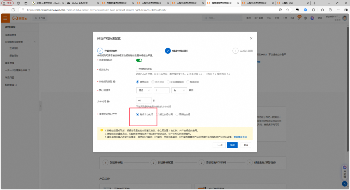Image resolution: width=350 pixels, height=190 pixels.
Task: Open the 增加 operation dropdown
Action: point(144,90)
